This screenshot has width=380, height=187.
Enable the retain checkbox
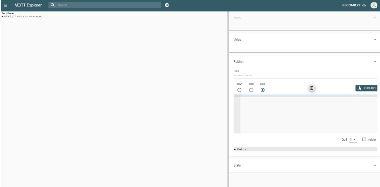point(363,140)
